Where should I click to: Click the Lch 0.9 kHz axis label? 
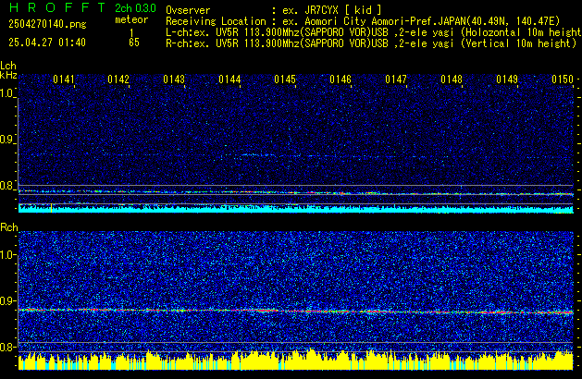click(x=7, y=140)
